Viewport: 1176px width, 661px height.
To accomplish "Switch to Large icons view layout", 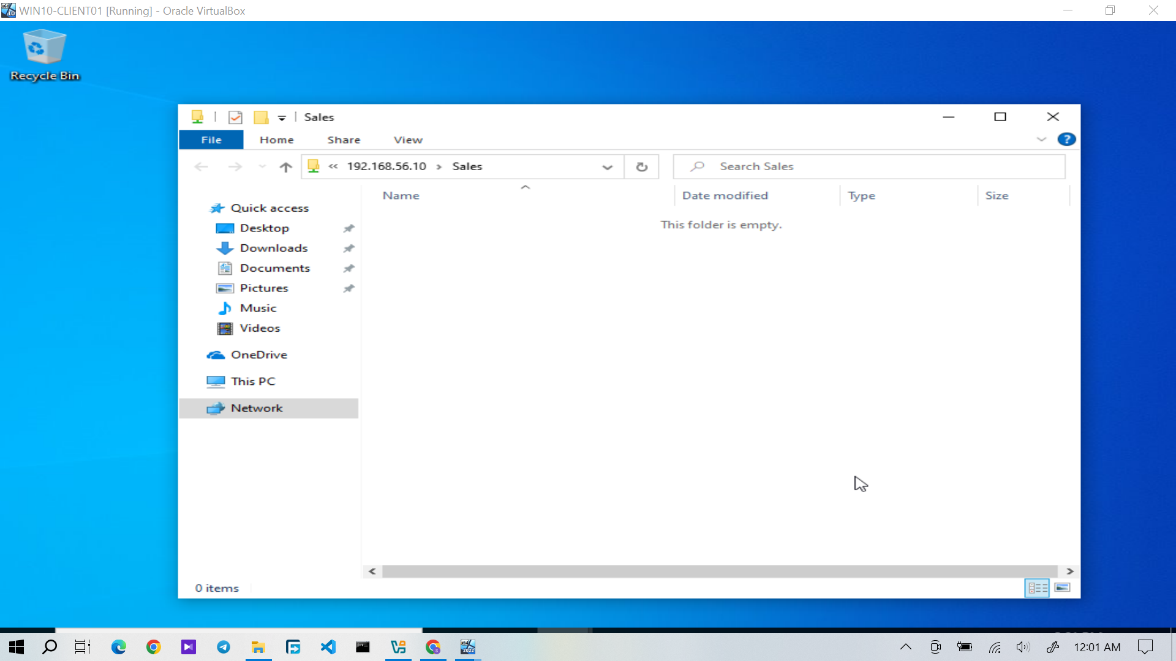I will click(x=1063, y=588).
